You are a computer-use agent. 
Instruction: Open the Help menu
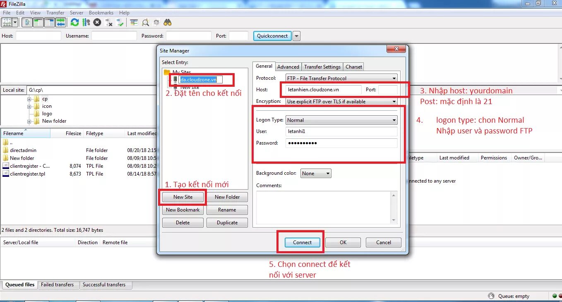pyautogui.click(x=124, y=13)
